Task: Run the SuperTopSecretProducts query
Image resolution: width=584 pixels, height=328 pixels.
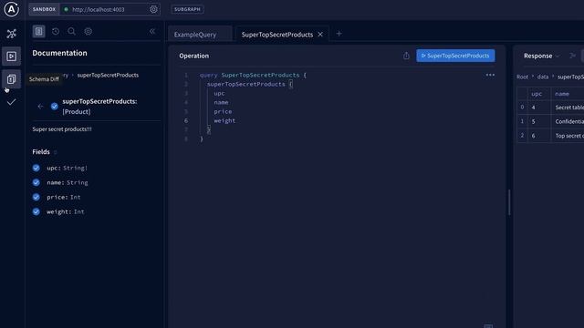Action: 455,56
